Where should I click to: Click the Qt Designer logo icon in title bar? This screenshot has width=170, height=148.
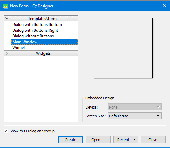click(5, 6)
